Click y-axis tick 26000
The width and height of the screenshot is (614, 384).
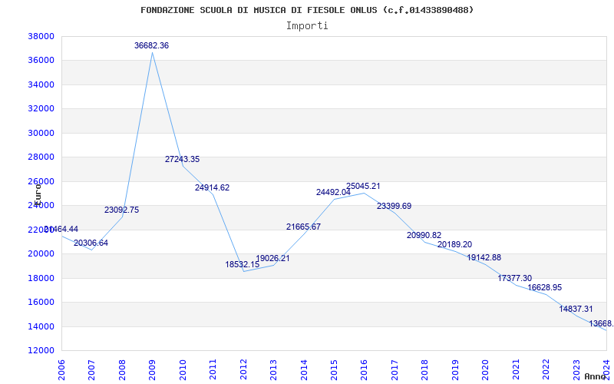41,181
